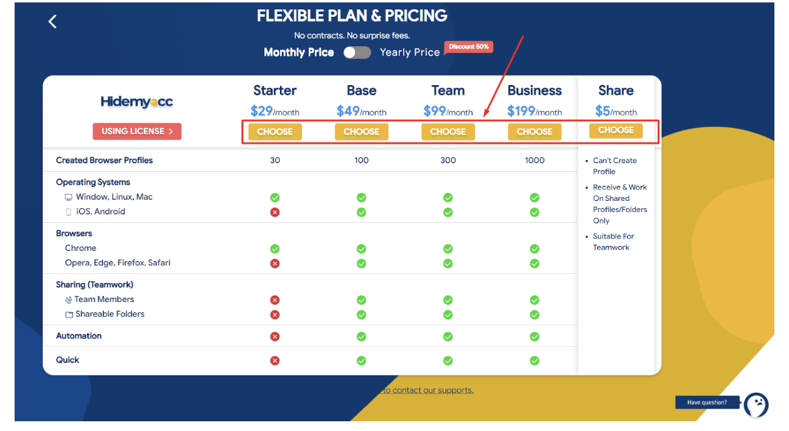Open the chat support mascot icon

click(x=756, y=405)
